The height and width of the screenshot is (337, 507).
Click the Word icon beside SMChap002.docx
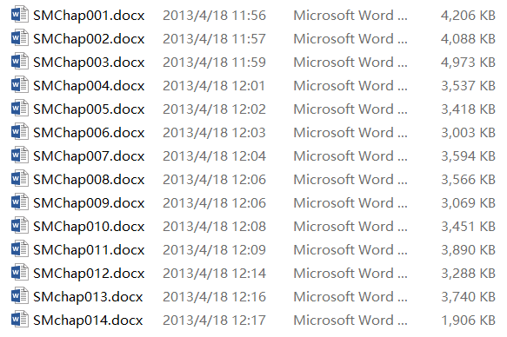point(20,38)
